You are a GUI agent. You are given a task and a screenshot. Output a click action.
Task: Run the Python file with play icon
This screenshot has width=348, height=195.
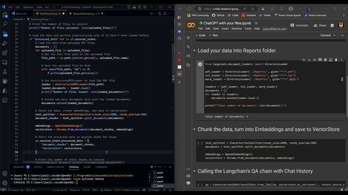pyautogui.click(x=151, y=14)
